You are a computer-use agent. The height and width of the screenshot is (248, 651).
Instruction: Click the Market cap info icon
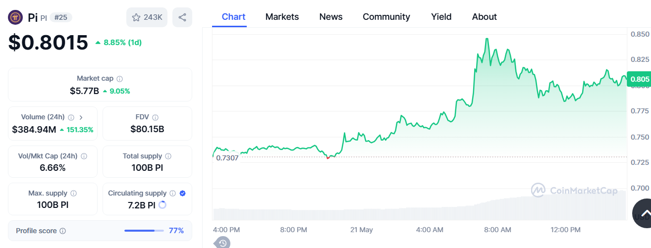pos(120,79)
